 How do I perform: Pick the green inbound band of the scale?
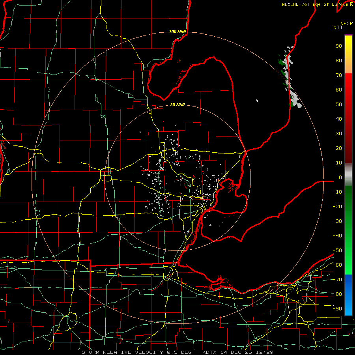(x=348, y=230)
